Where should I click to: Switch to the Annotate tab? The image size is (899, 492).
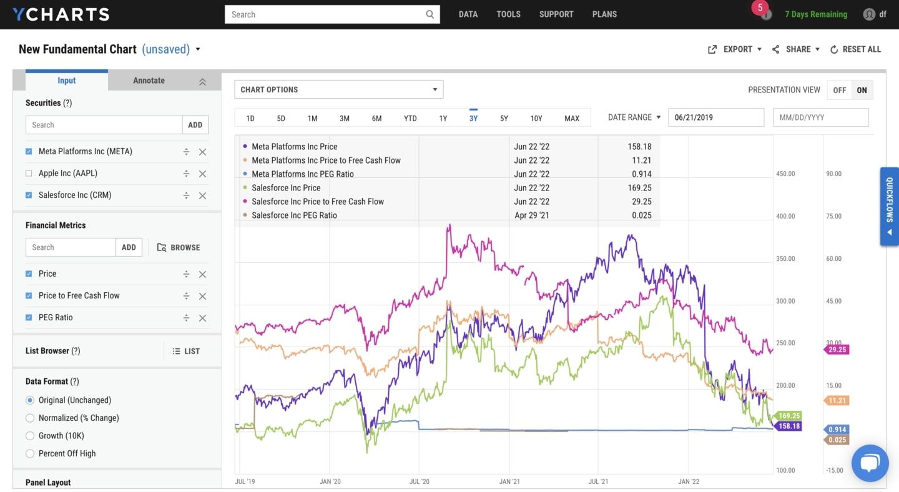(x=149, y=81)
